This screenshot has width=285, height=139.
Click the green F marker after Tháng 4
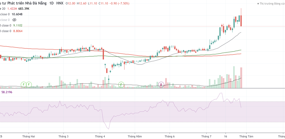coord(121,85)
